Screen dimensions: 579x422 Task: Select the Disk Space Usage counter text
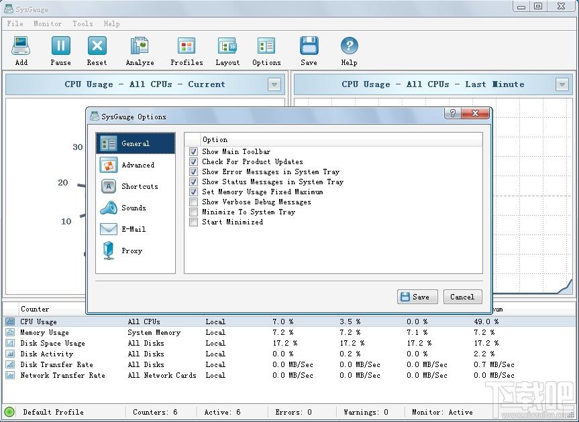pos(52,343)
